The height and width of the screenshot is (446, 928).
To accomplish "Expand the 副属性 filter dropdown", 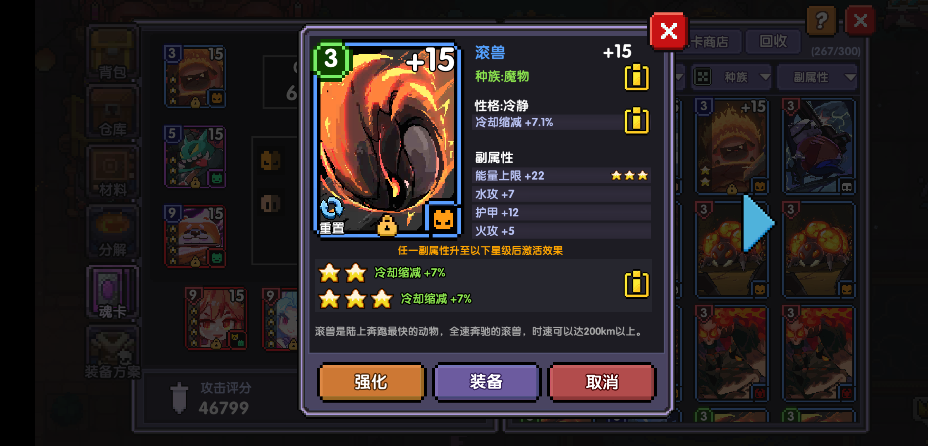I will click(x=818, y=77).
